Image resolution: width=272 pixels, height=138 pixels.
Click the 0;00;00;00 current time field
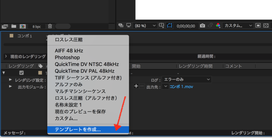(x=186, y=26)
